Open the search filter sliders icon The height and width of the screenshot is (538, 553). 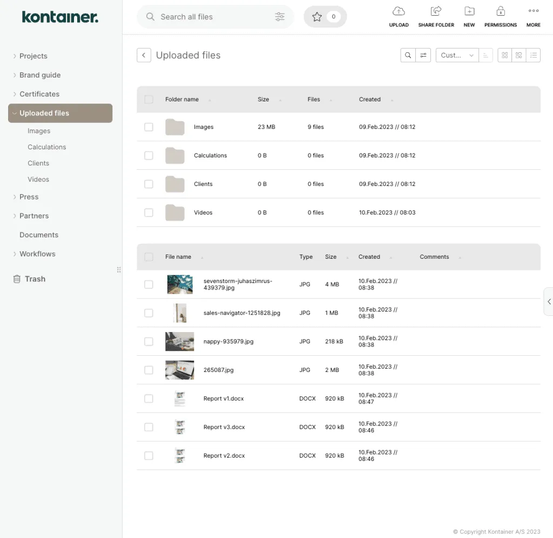tap(280, 17)
